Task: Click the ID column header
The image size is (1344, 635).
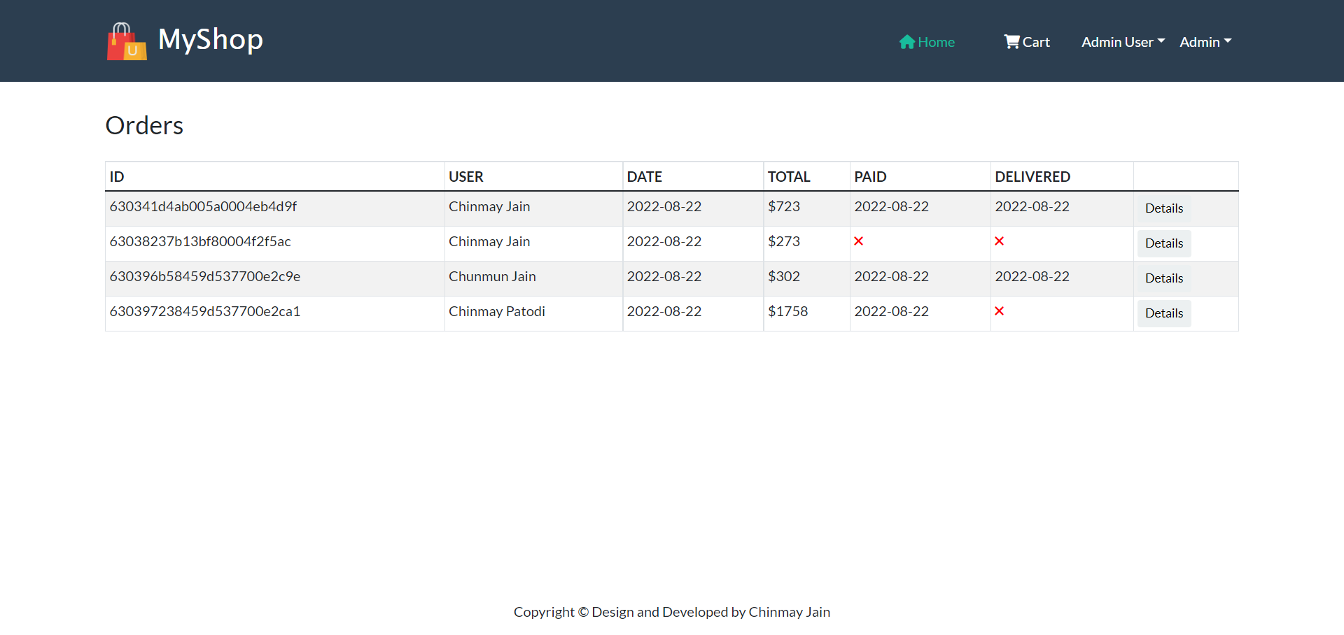Action: click(116, 176)
